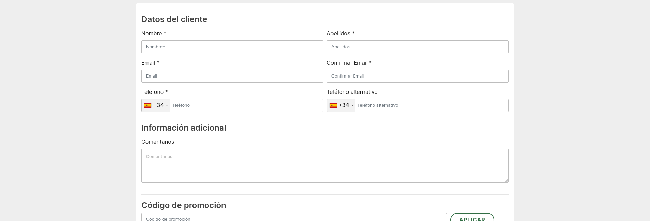The height and width of the screenshot is (221, 650).
Task: Apply promo code with APLICAR button
Action: tap(472, 218)
